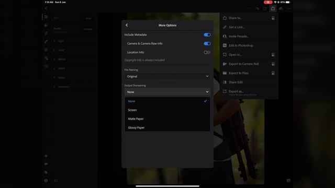Open the Presets icon in sidebar

click(x=46, y=58)
